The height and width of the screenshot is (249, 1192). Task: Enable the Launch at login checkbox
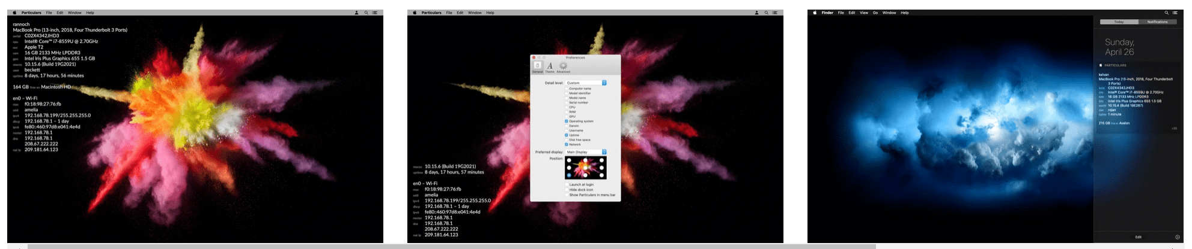566,184
